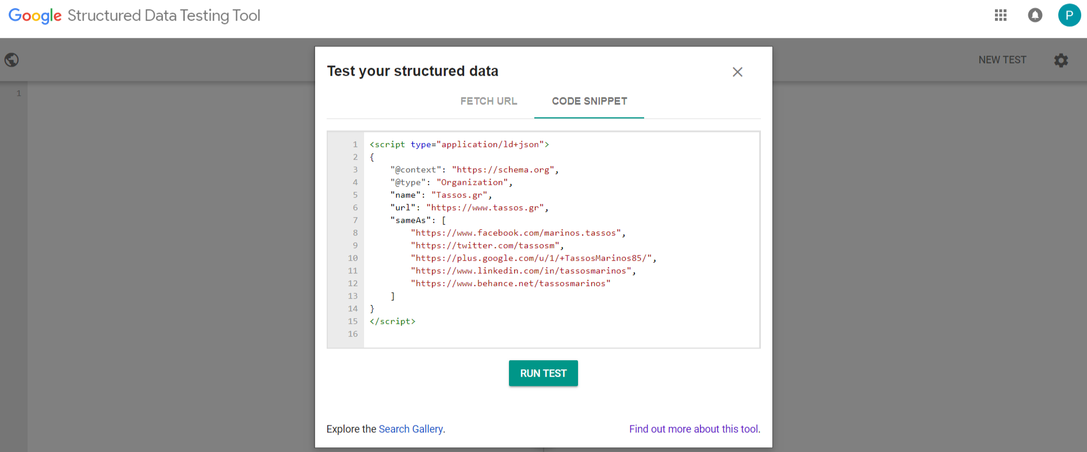Open the Google apps grid menu

[1000, 16]
